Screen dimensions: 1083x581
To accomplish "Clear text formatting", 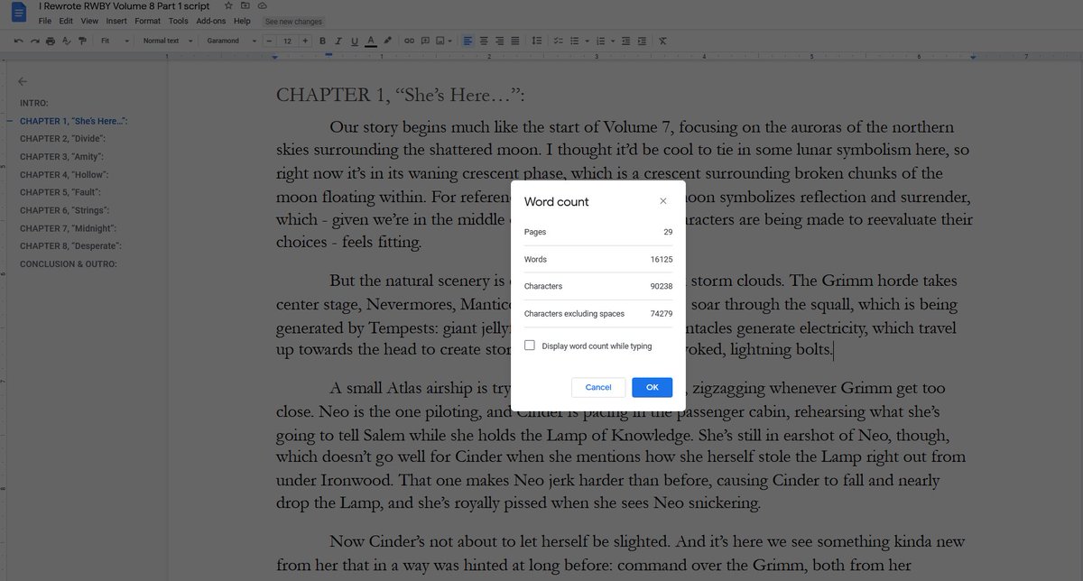I will point(663,41).
